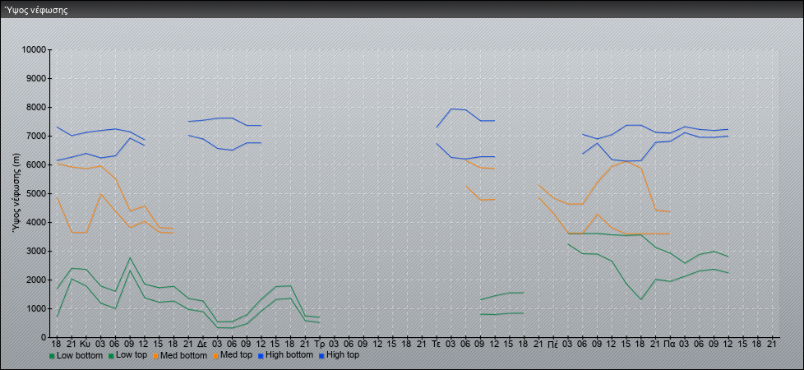Click the Ύψος νέφωσης (m) vertical axis title

click(x=17, y=193)
